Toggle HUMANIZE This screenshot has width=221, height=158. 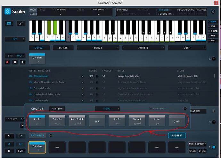201,10
